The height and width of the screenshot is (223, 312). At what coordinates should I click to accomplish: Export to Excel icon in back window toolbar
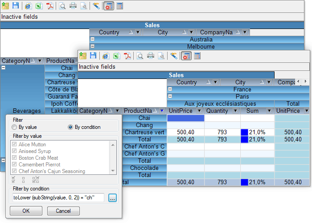[39, 6]
